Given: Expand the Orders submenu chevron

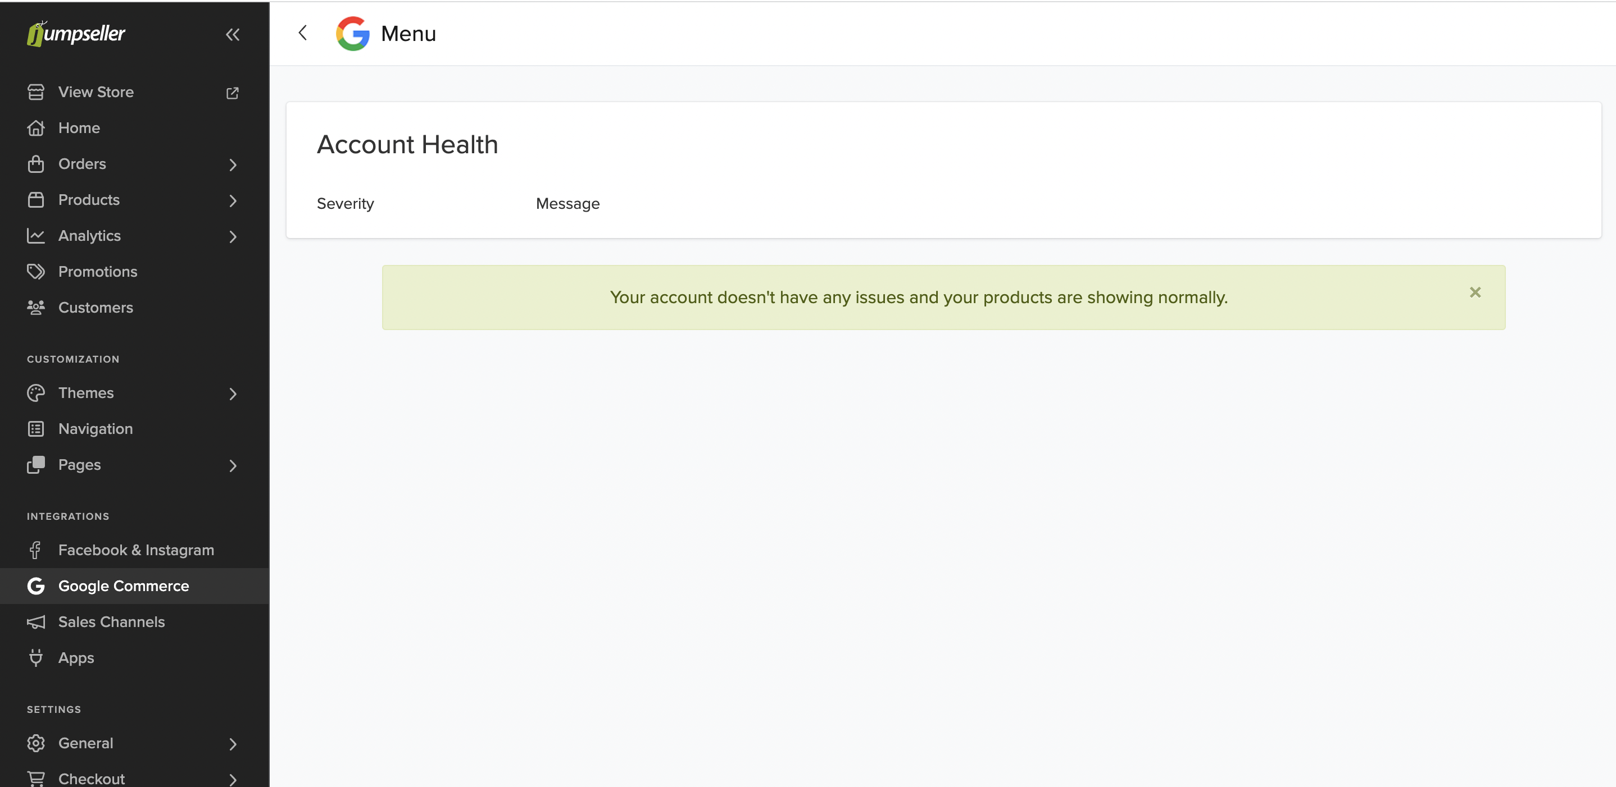Looking at the screenshot, I should [x=233, y=164].
